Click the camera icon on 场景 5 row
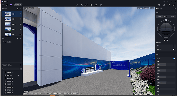 [21, 34]
